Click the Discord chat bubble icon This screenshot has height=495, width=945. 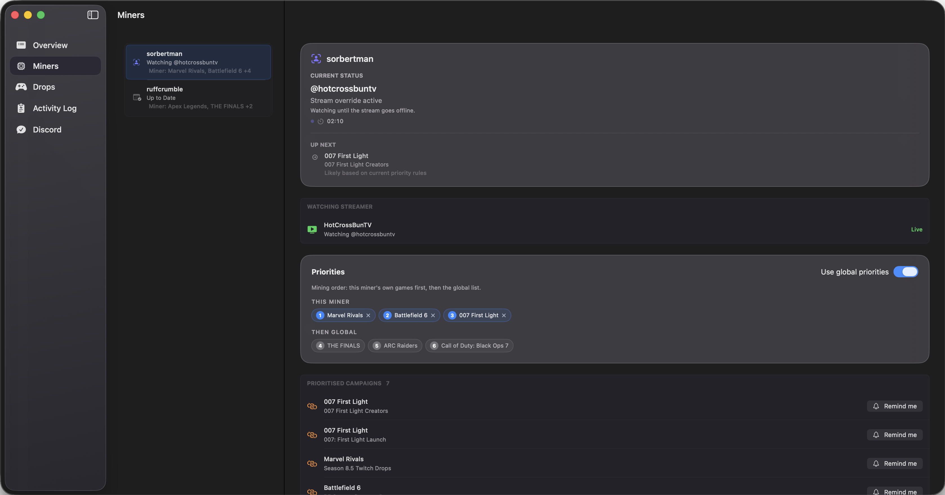click(x=21, y=129)
